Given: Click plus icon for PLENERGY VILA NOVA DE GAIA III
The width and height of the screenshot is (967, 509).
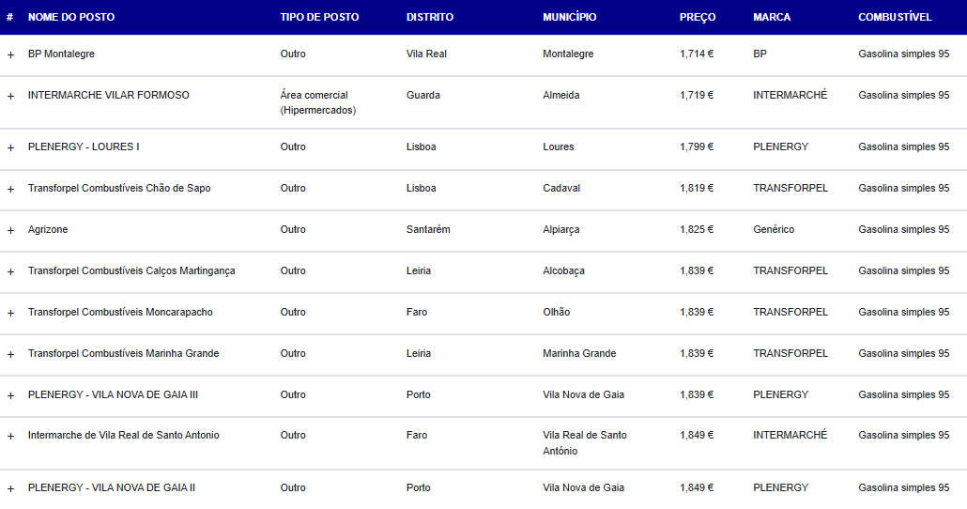Looking at the screenshot, I should pyautogui.click(x=10, y=396).
